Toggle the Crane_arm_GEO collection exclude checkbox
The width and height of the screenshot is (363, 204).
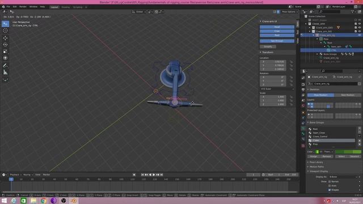click(x=356, y=28)
